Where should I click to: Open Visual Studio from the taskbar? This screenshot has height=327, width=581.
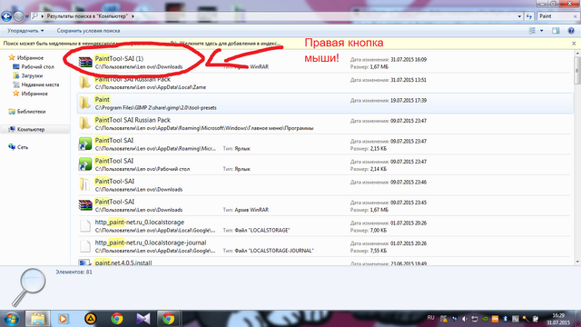coord(143,319)
